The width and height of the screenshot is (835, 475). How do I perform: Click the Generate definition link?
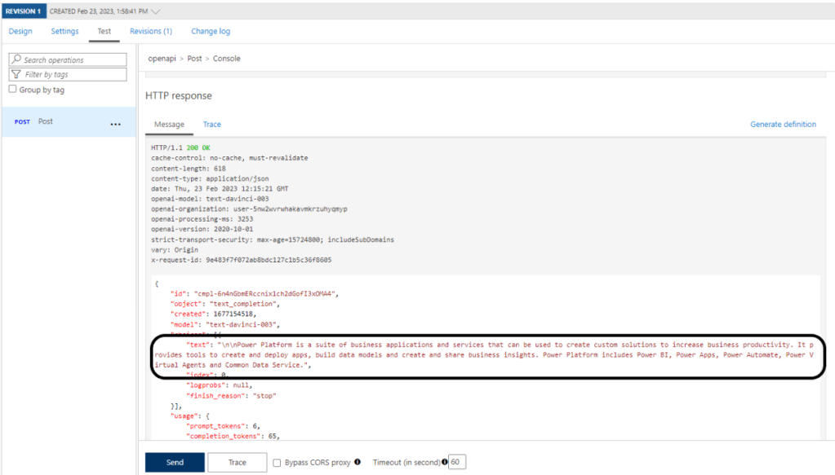click(783, 125)
